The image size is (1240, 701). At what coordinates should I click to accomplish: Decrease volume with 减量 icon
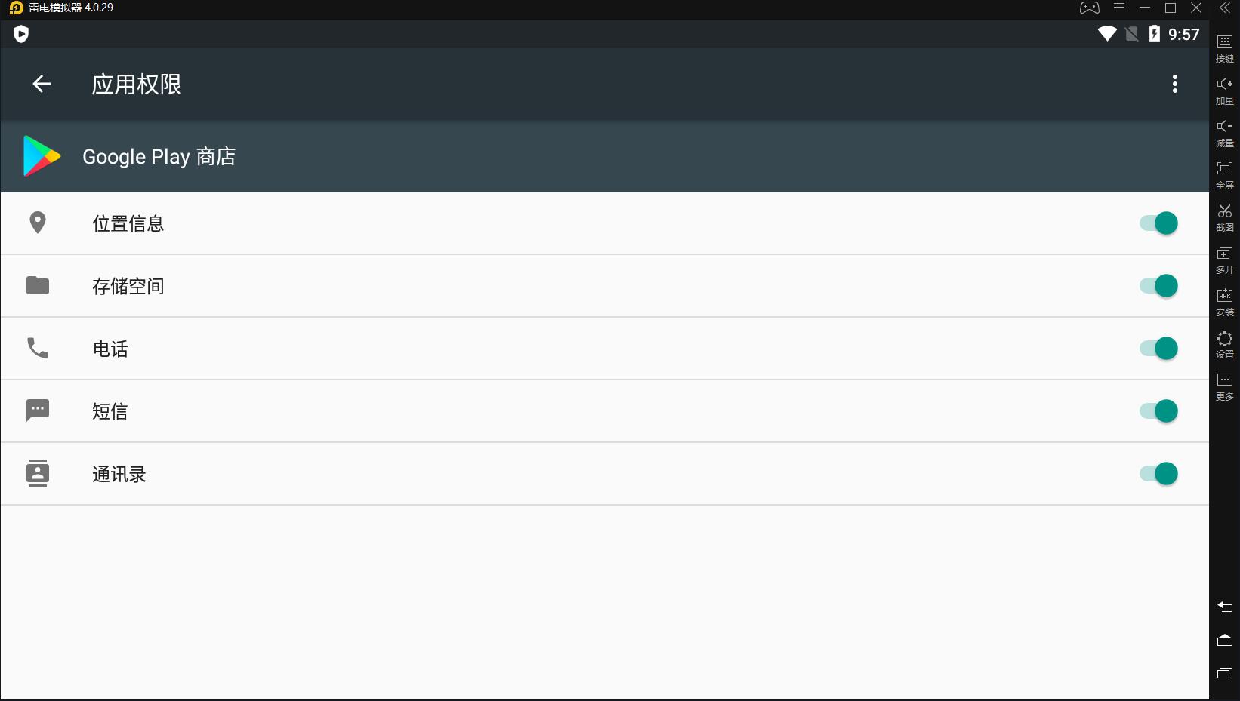pyautogui.click(x=1225, y=131)
